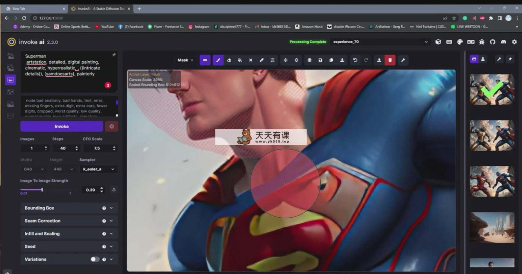Expand the Seam Correction section
The height and width of the screenshot is (274, 522).
pyautogui.click(x=69, y=221)
